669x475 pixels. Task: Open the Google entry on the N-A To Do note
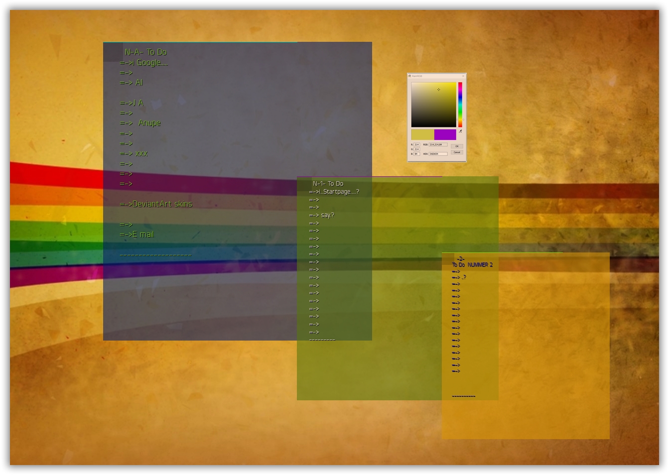143,63
